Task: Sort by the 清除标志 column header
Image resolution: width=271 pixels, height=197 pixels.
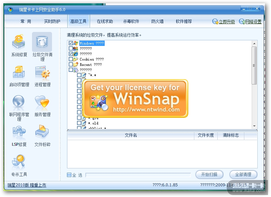Action: click(x=231, y=135)
